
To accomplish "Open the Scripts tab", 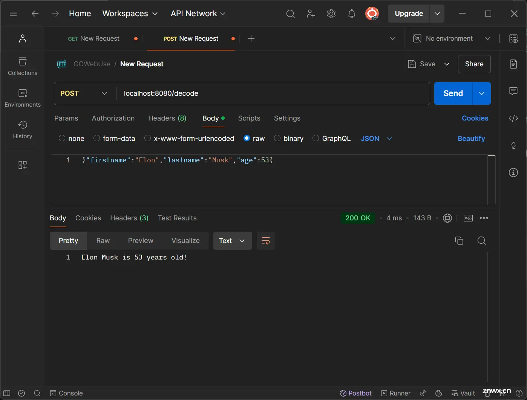I will tap(249, 118).
